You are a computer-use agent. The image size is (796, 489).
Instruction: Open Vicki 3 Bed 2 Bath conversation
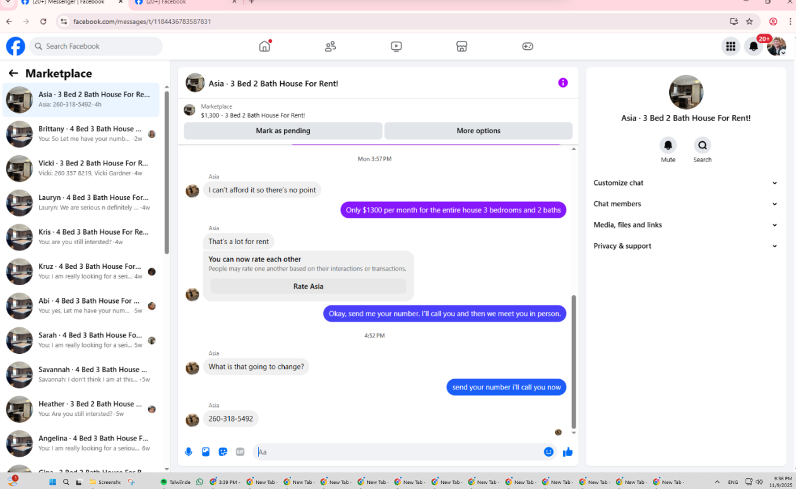click(81, 168)
